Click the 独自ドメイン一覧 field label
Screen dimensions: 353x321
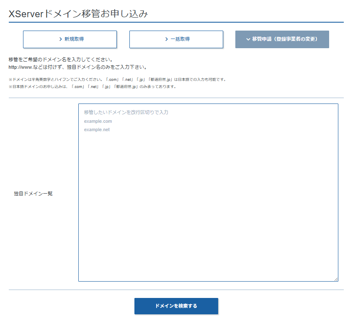point(33,194)
